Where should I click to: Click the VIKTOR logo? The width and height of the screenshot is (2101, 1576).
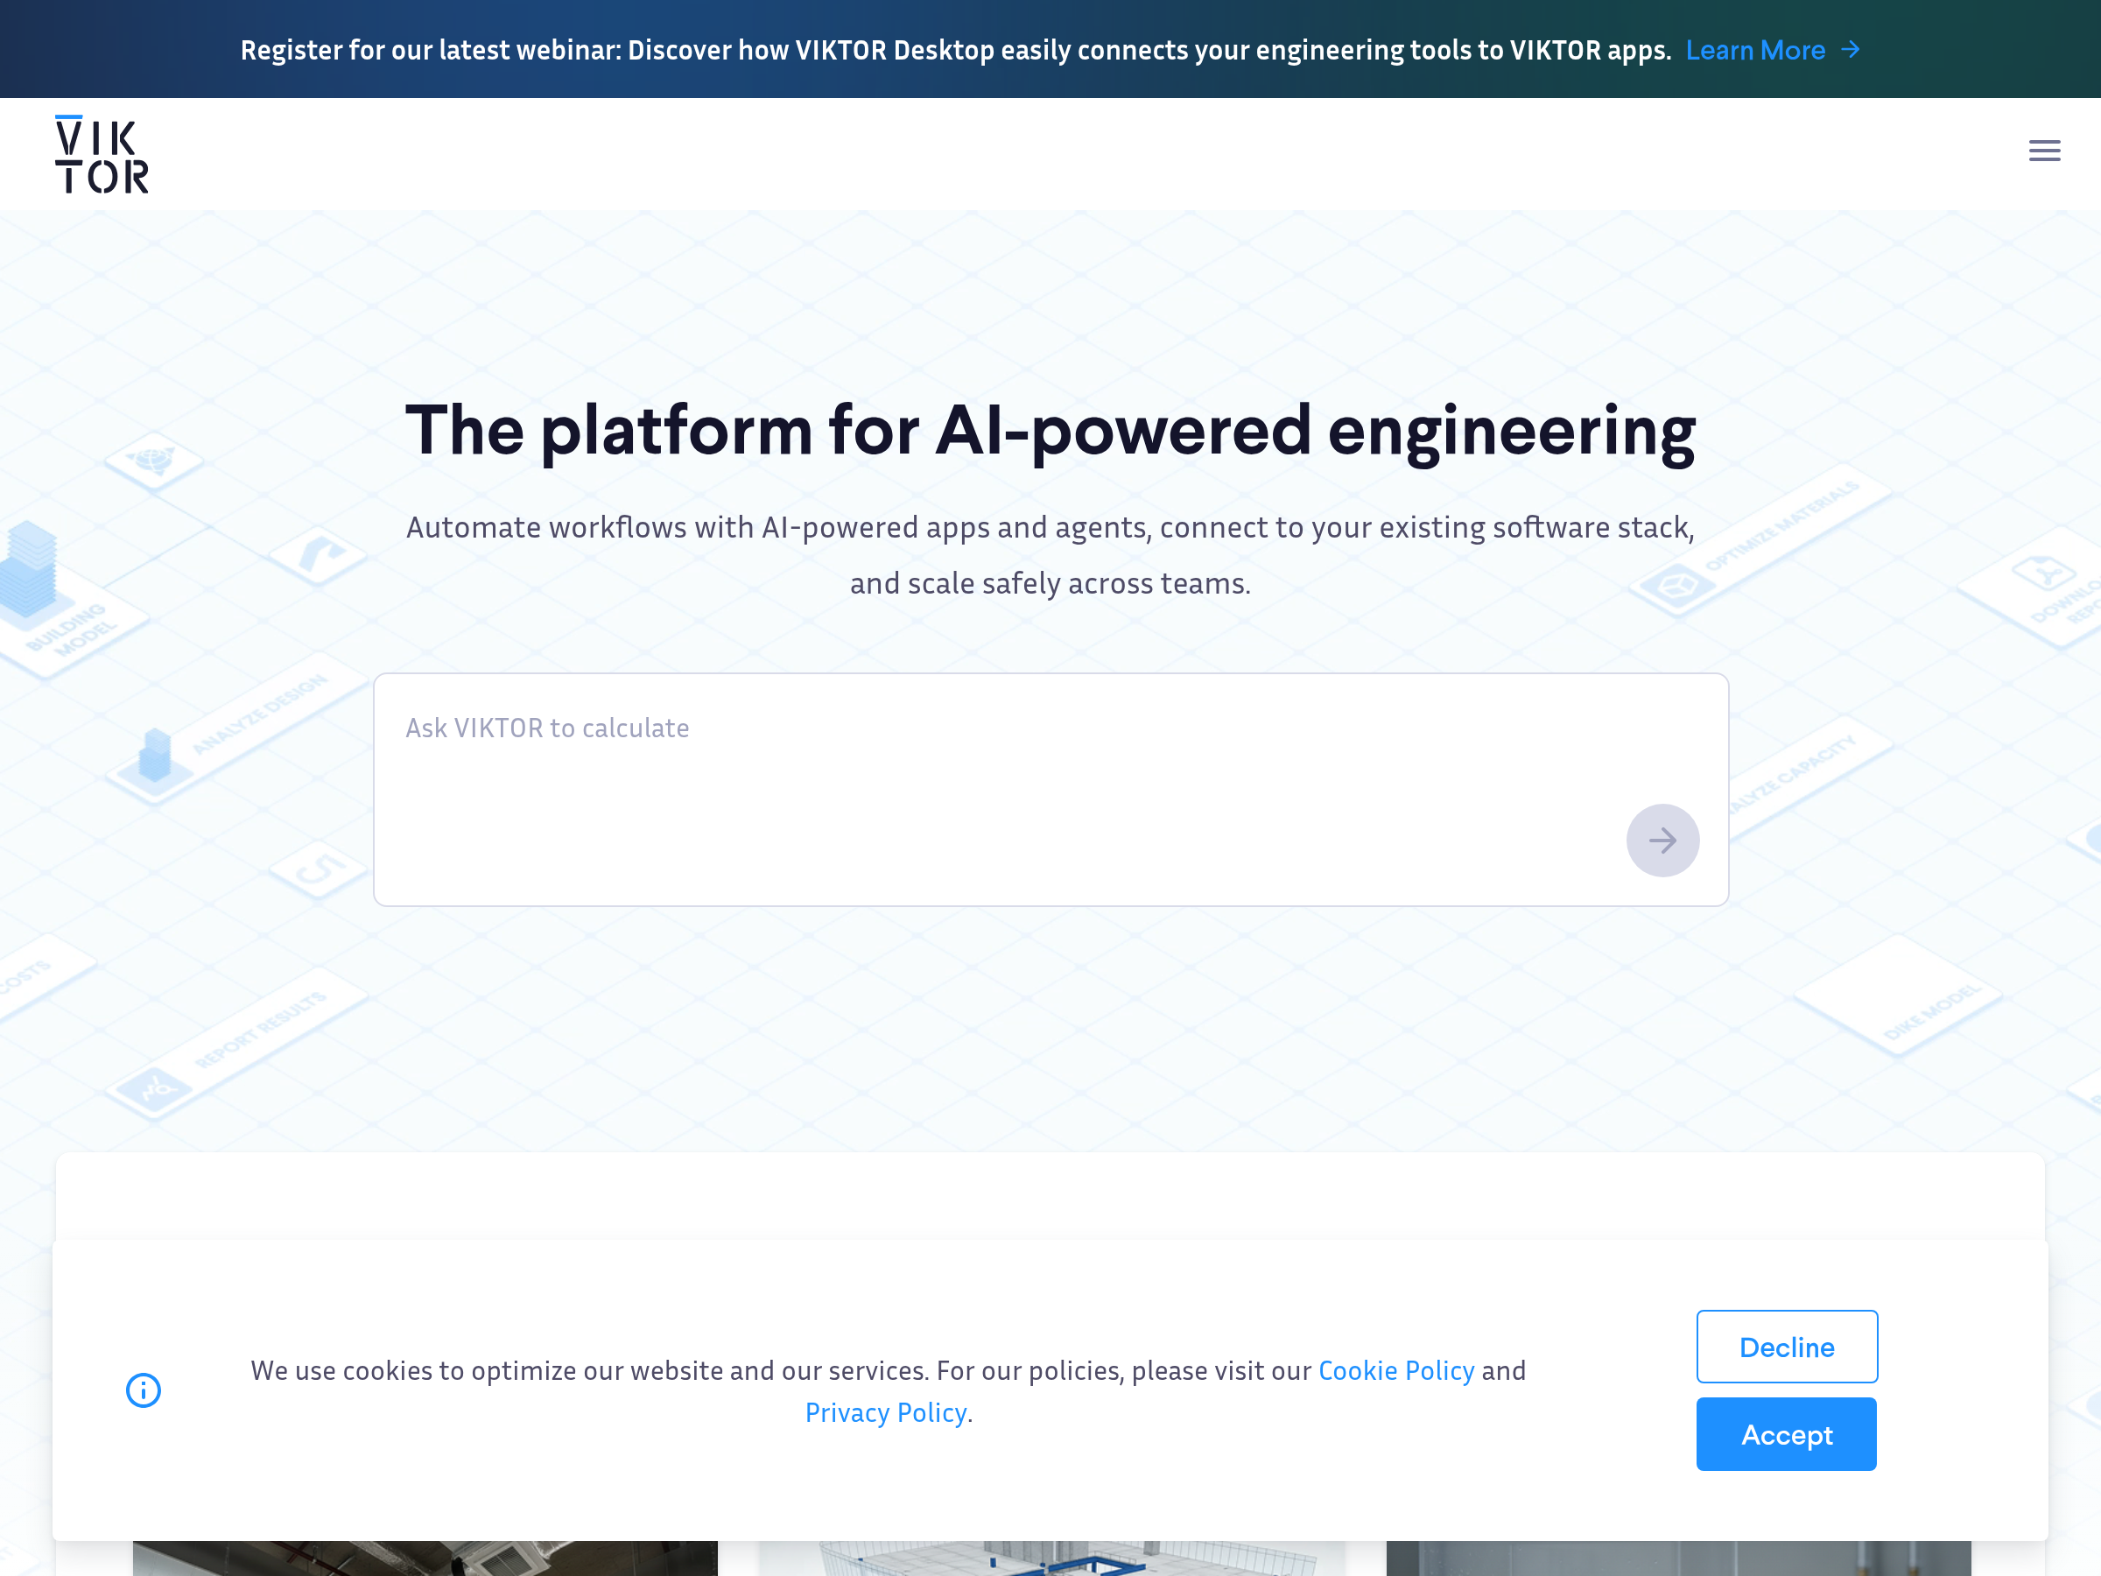pyautogui.click(x=102, y=154)
